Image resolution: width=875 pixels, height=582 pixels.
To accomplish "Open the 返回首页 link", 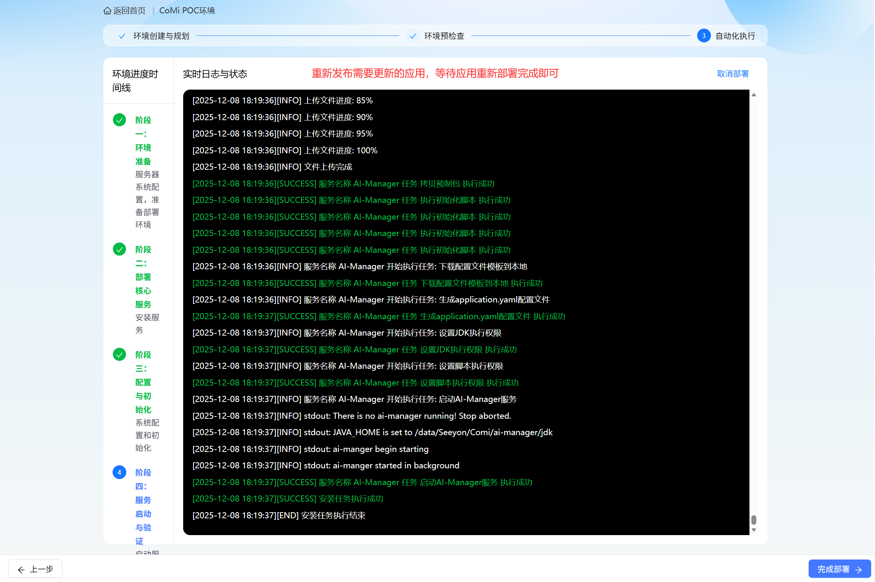I will click(x=129, y=11).
